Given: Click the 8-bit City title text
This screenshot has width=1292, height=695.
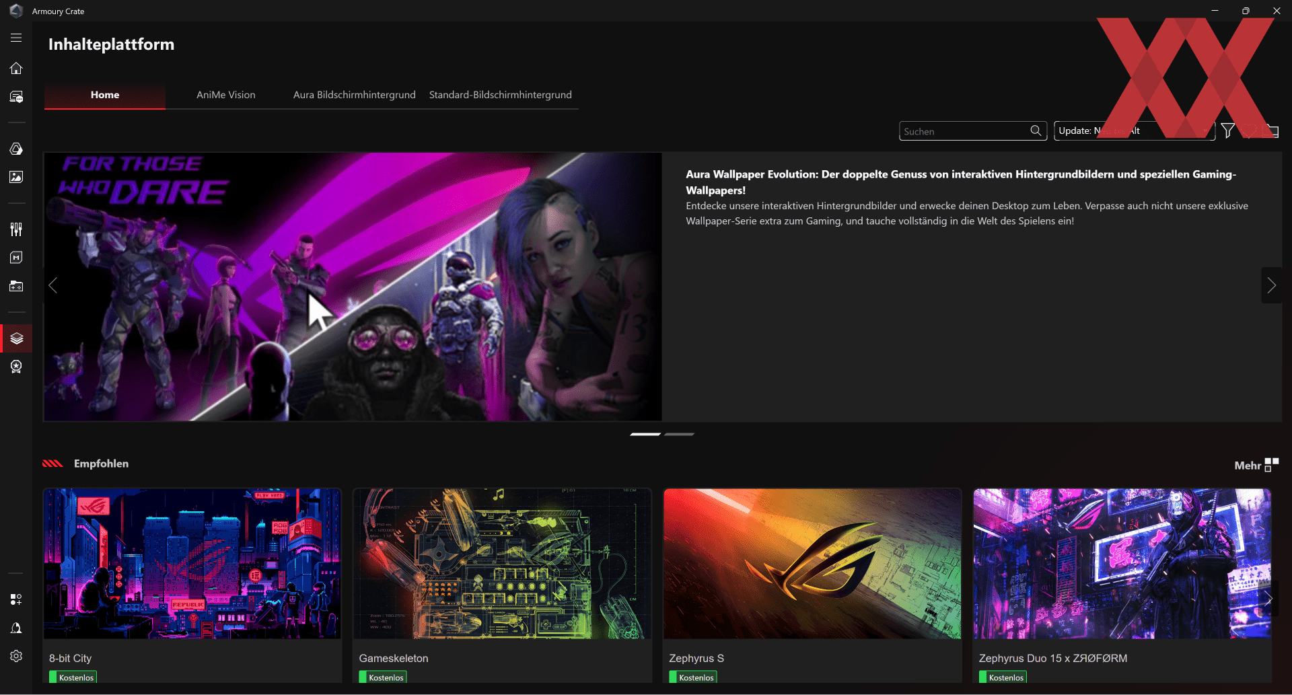Looking at the screenshot, I should [70, 658].
